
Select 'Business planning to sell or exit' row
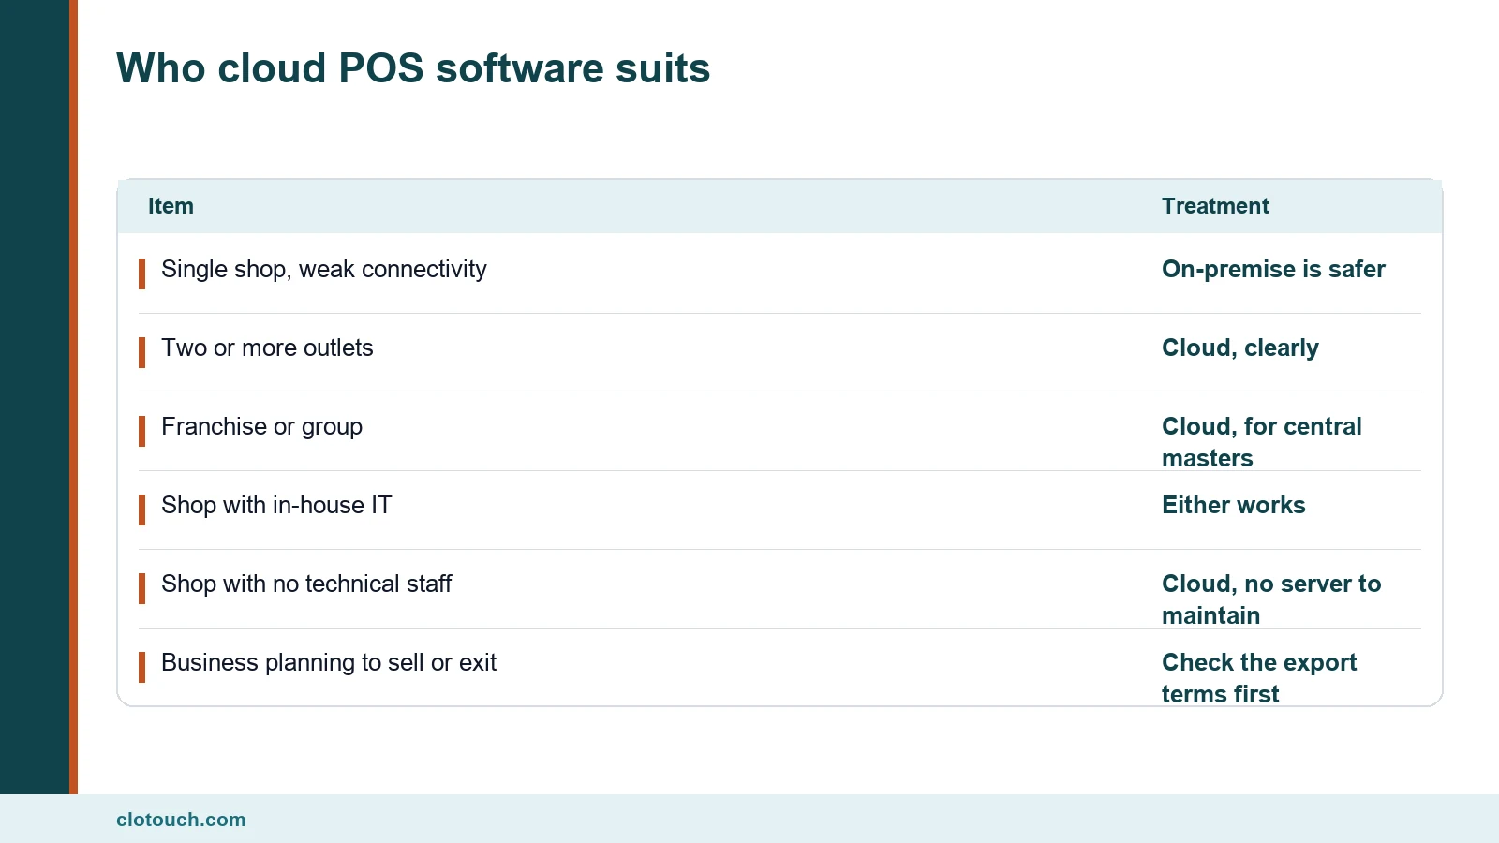pyautogui.click(x=779, y=667)
